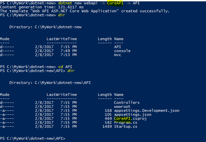This screenshot has width=206, height=142.
Task: Click the Mode column header in the second listing
Action: [x=5, y=95]
